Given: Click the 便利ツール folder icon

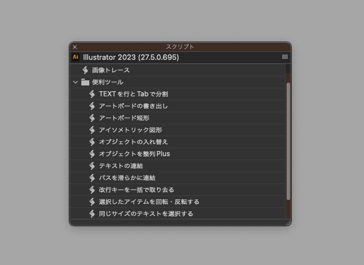Looking at the screenshot, I should point(85,82).
